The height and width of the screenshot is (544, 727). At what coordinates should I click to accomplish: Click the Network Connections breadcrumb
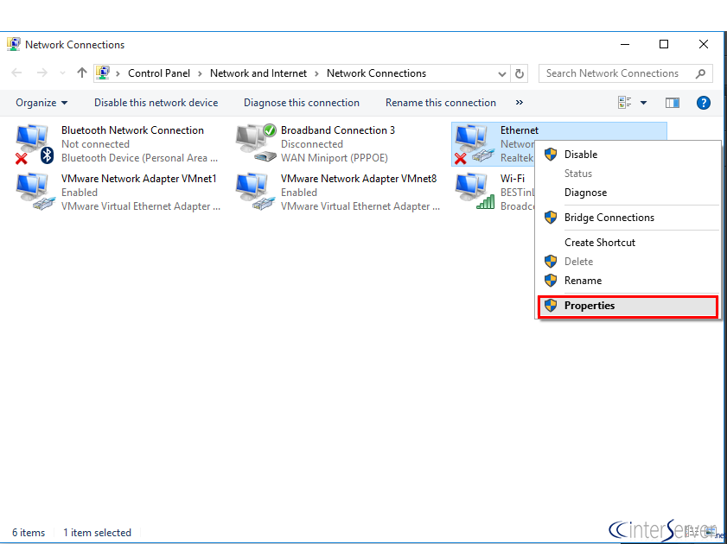click(x=376, y=73)
